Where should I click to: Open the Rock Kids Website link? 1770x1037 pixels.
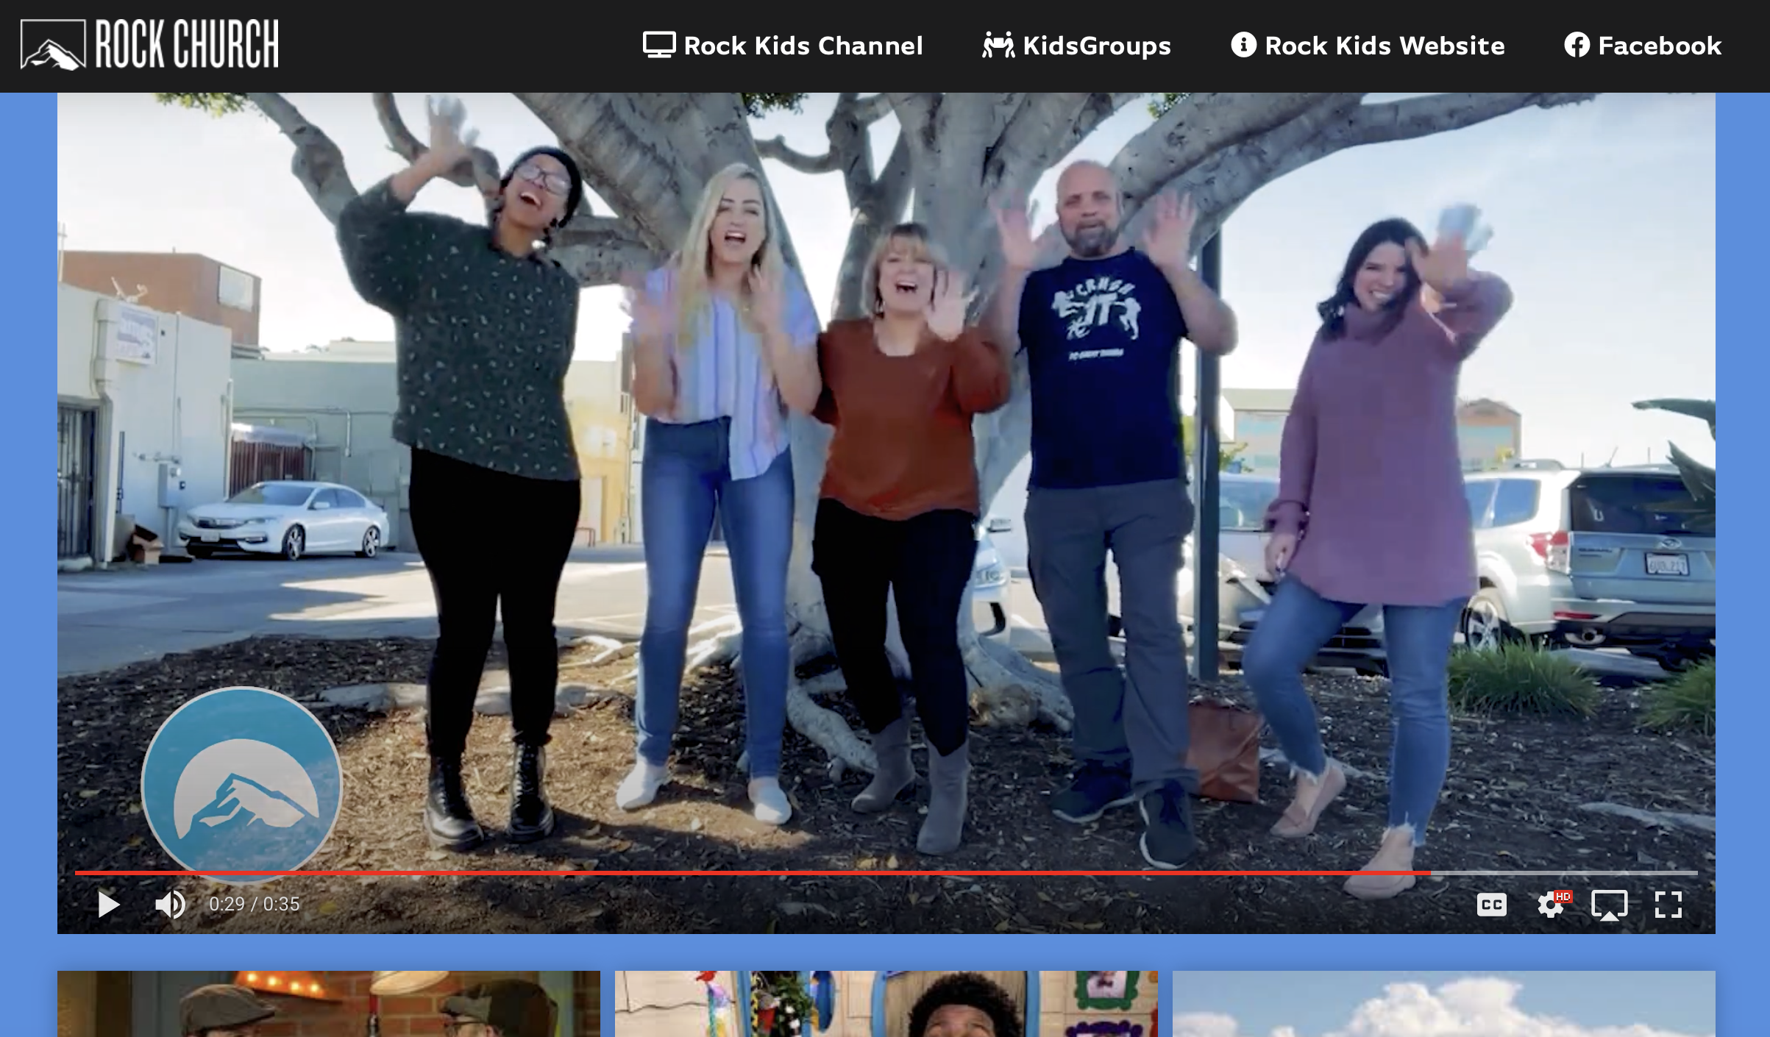(x=1385, y=46)
